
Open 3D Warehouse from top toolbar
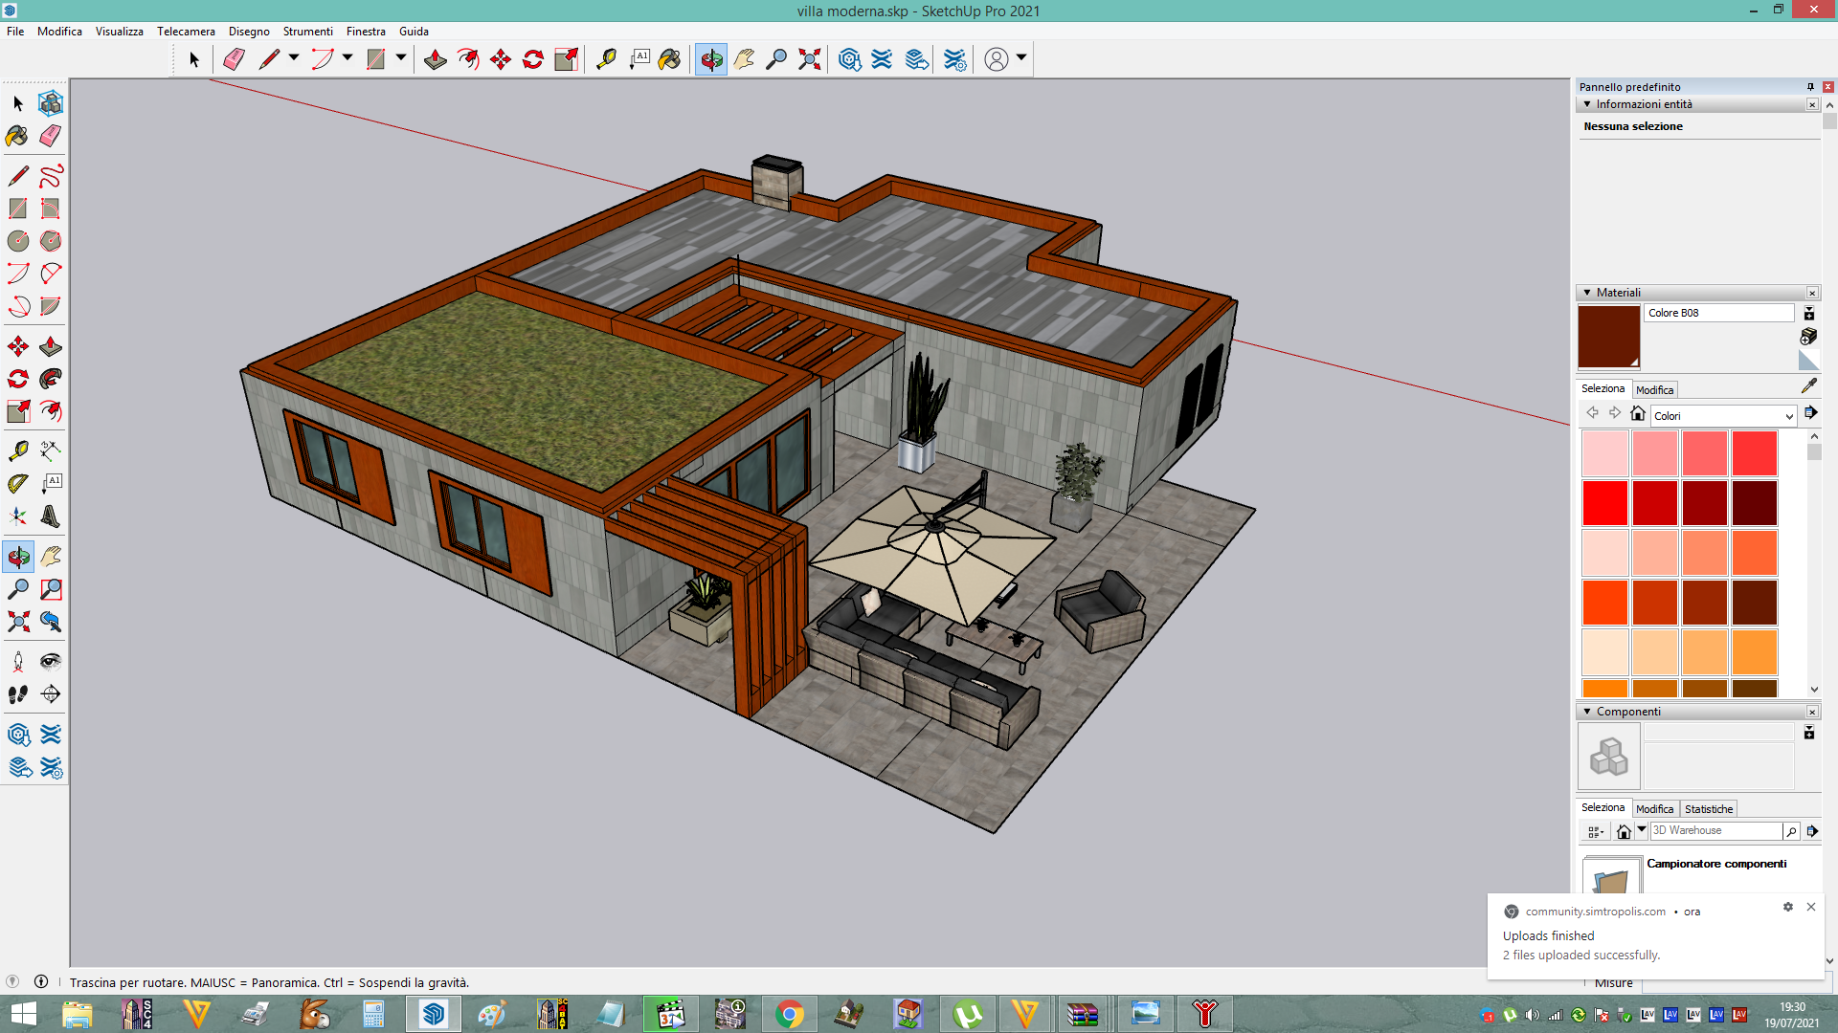tap(849, 59)
